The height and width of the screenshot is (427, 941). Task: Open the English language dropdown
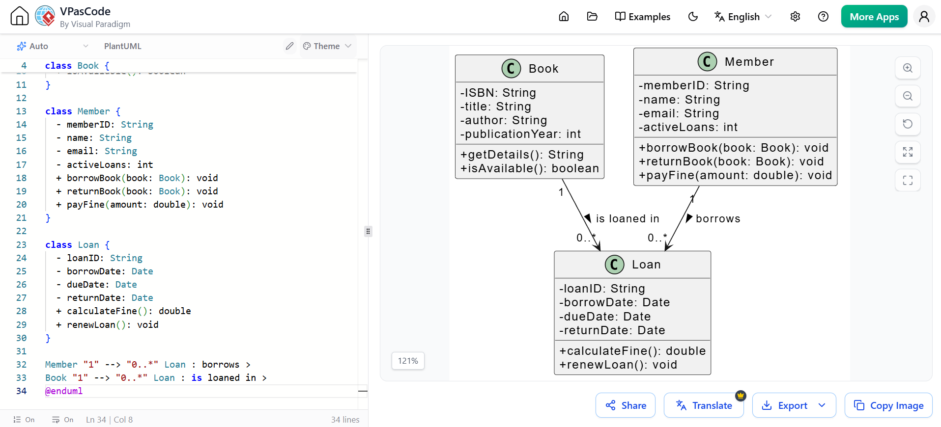click(743, 17)
